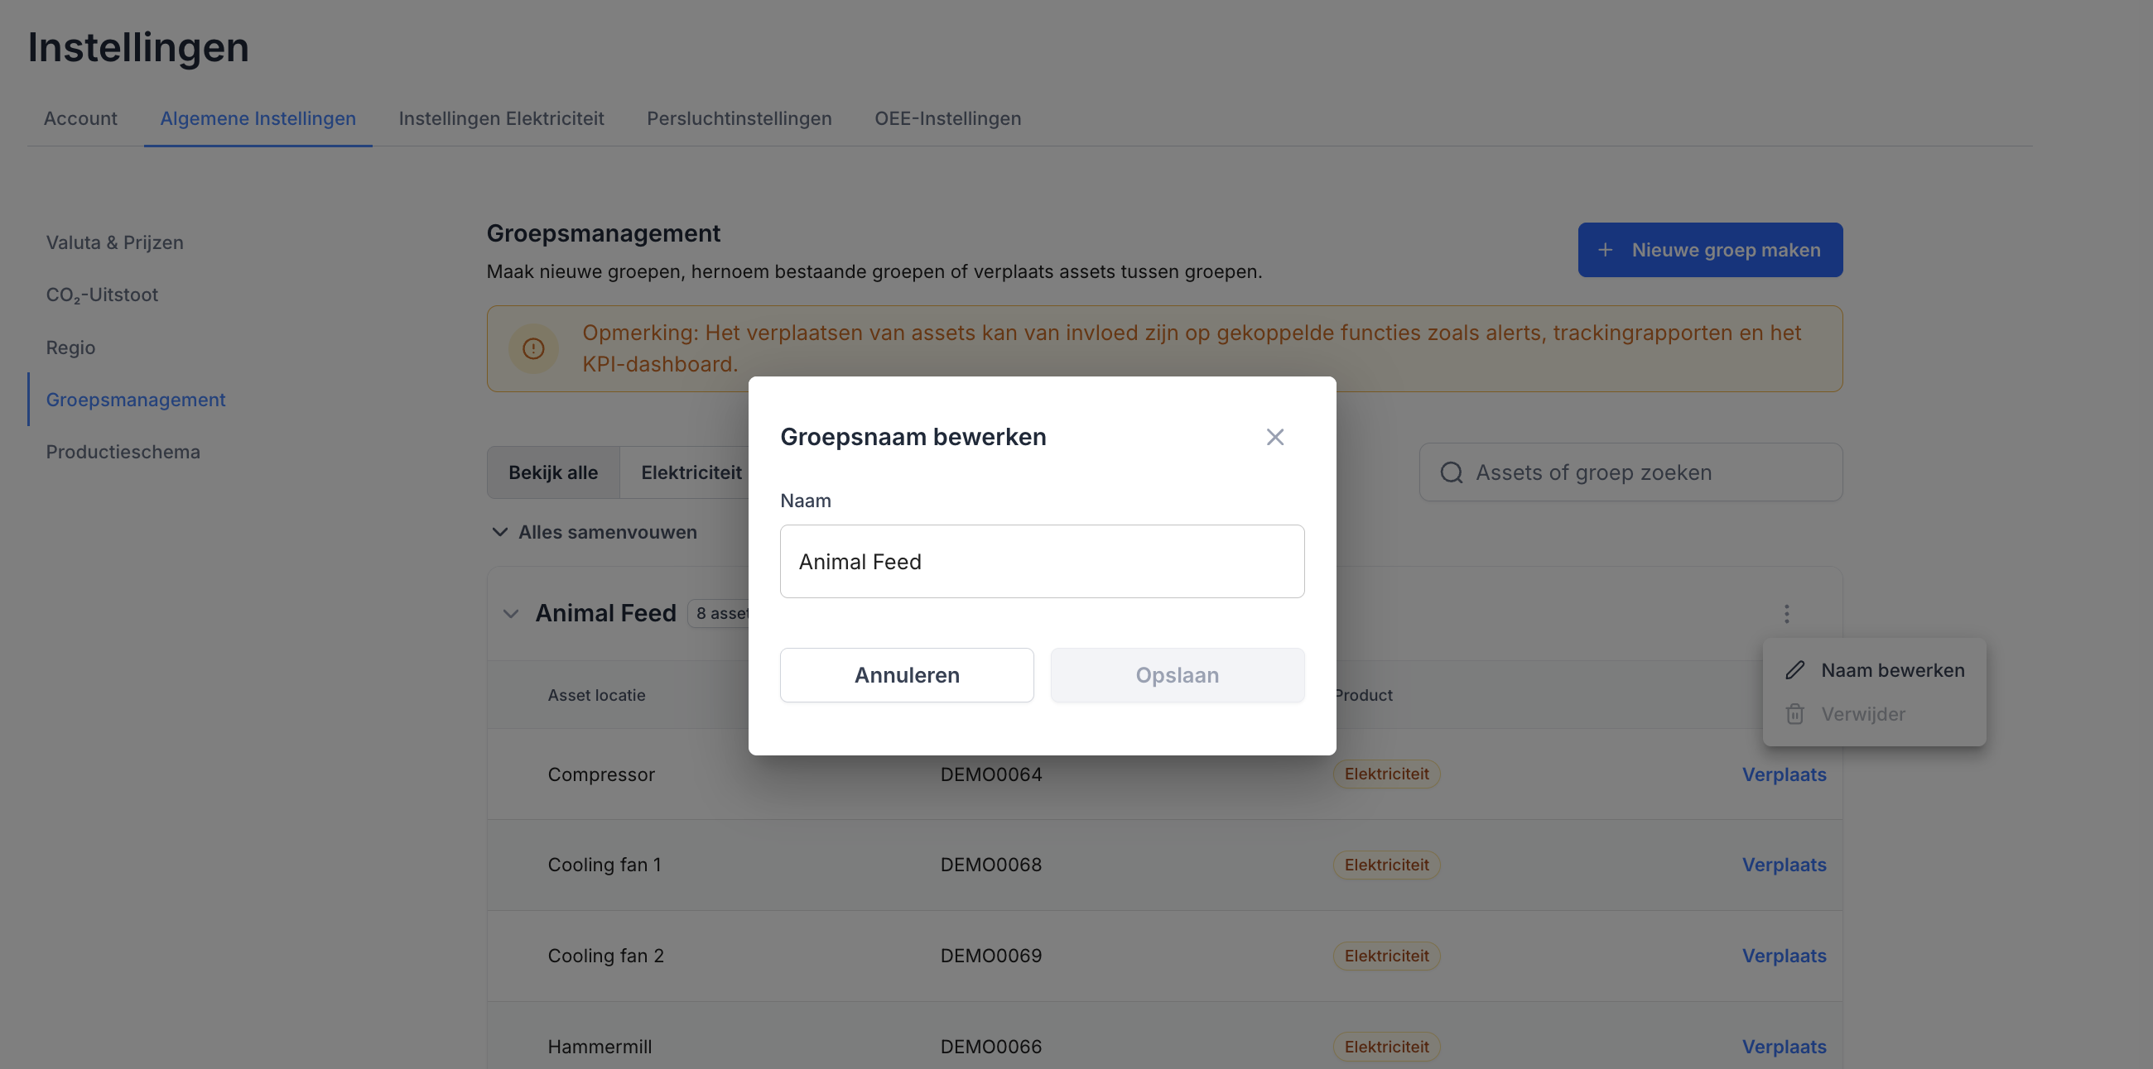Click the search magnifier icon
This screenshot has width=2153, height=1069.
(x=1452, y=472)
